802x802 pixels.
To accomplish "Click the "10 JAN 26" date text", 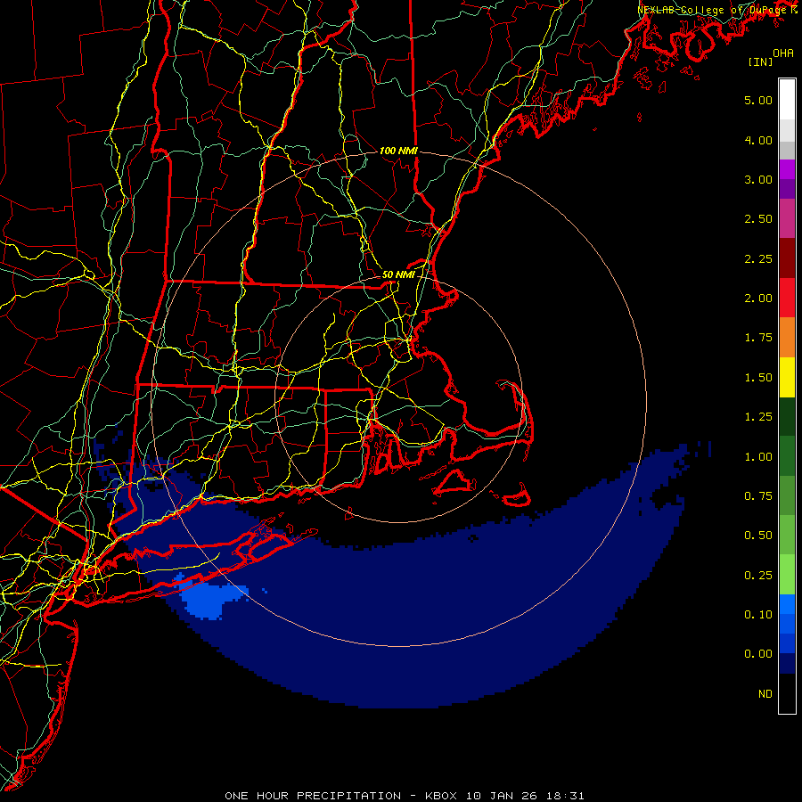I will [x=501, y=796].
